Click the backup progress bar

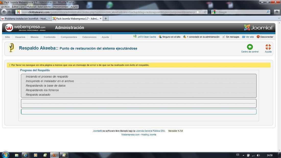pyautogui.click(x=139, y=111)
